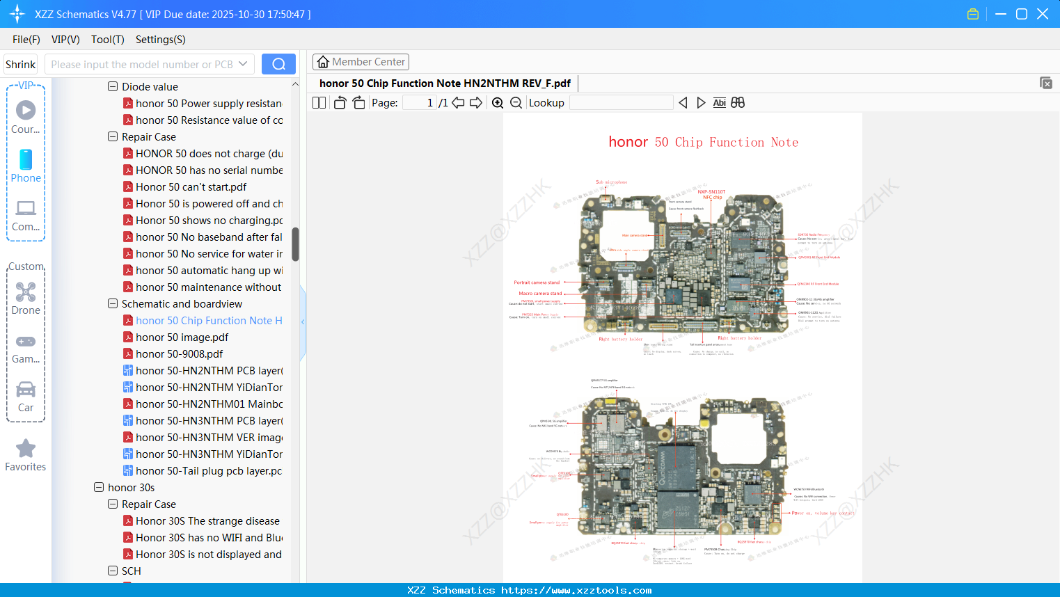
Task: Open Honor 30S The strange disease file
Action: [202, 521]
